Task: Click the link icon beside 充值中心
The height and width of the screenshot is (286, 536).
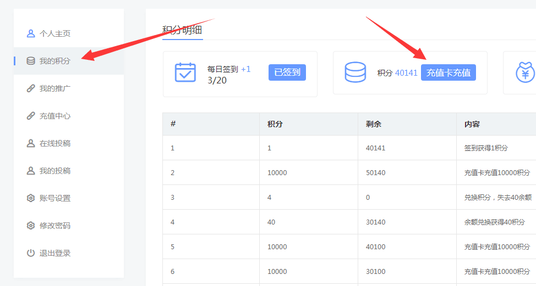Action: [x=31, y=116]
